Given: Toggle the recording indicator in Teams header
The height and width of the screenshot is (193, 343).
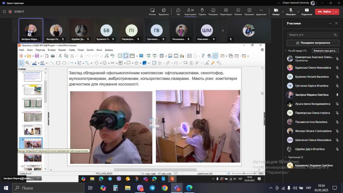Looking at the screenshot, I should tap(10, 12).
